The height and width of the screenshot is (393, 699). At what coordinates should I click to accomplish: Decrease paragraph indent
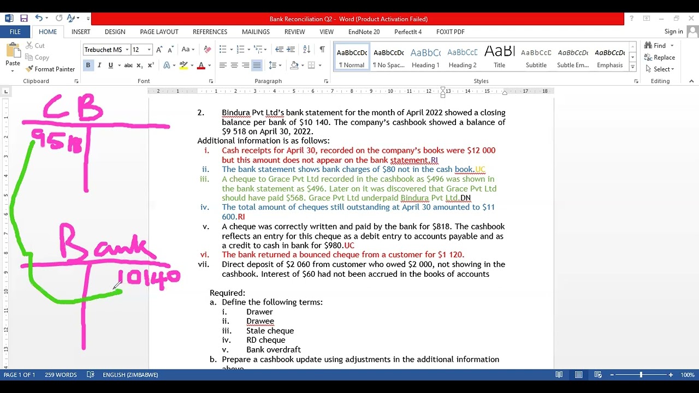(279, 50)
